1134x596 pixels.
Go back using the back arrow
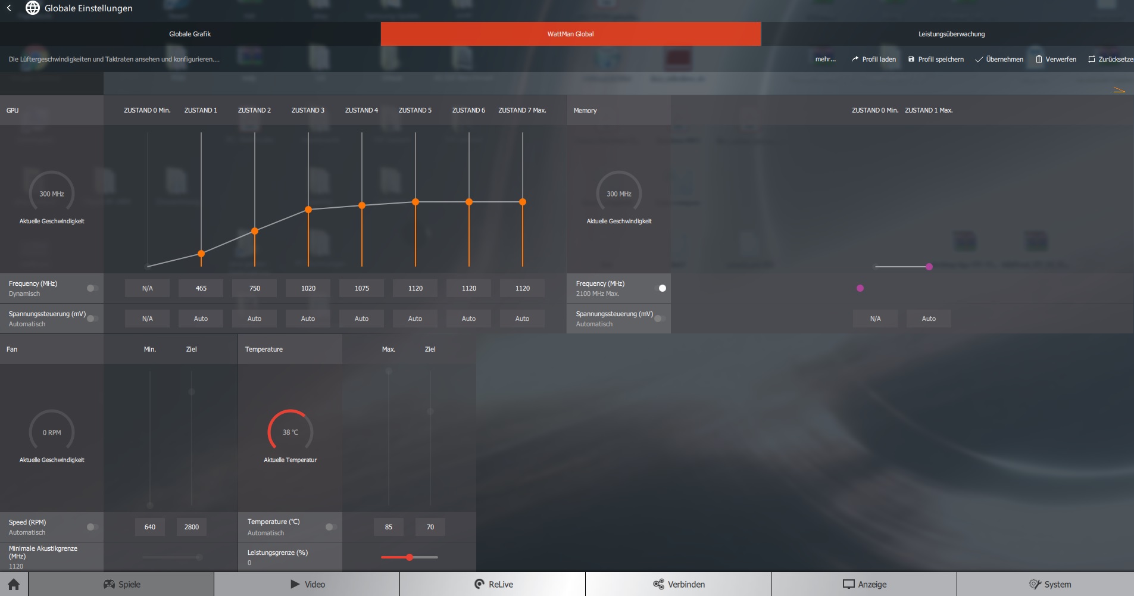pos(9,8)
